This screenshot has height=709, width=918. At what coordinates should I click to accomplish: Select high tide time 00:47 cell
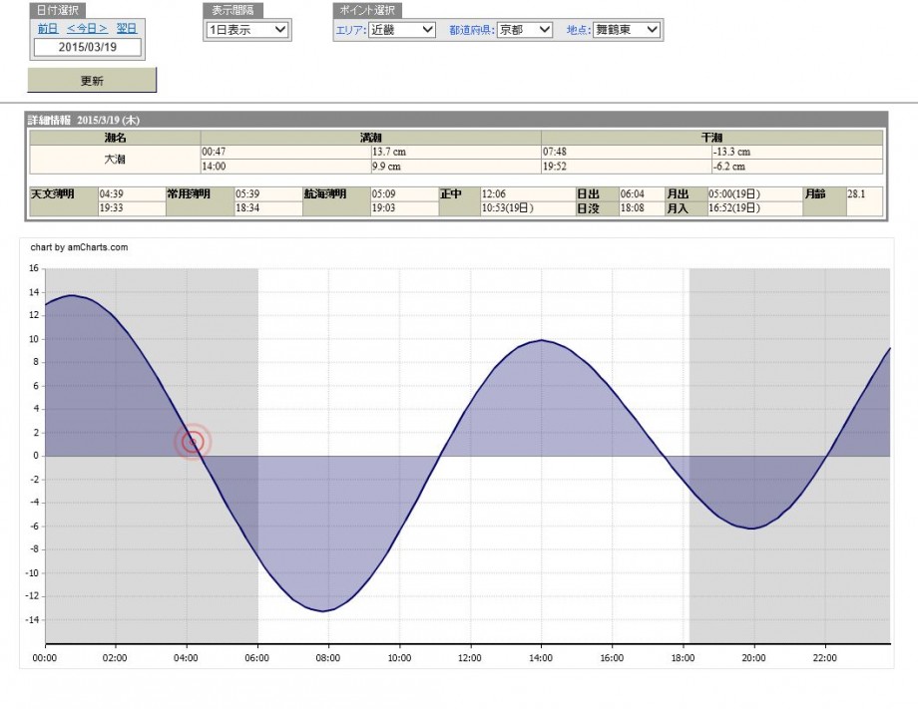point(285,153)
